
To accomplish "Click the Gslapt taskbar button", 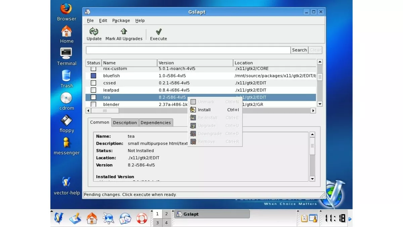I will pyautogui.click(x=212, y=214).
